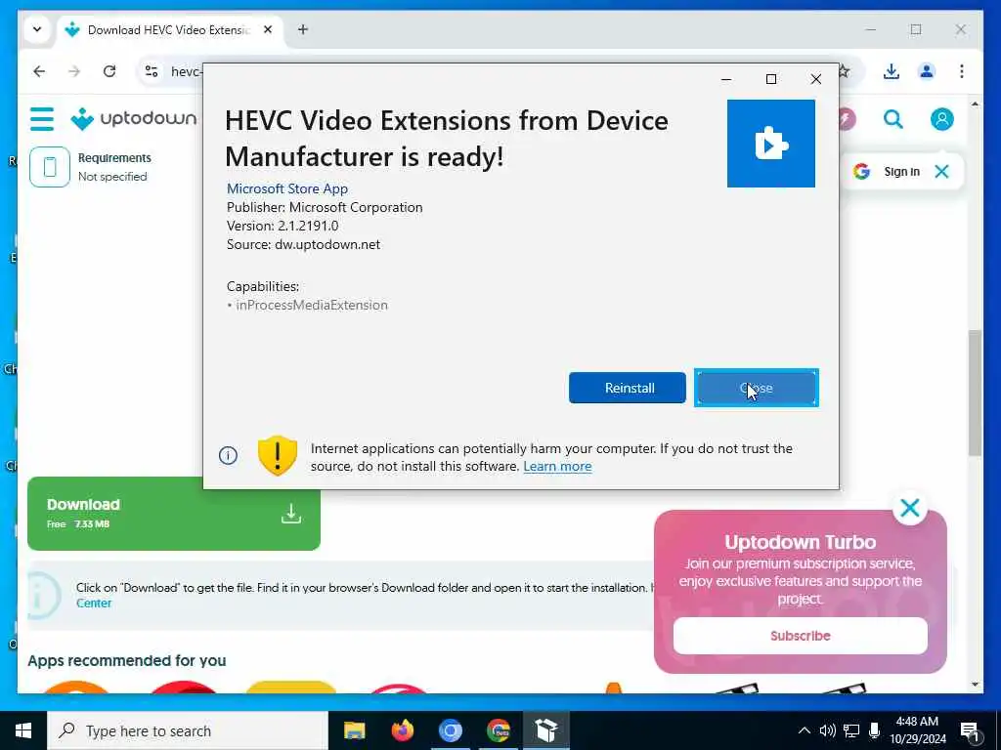Click the Uptodown Turbo lightning icon
The image size is (1001, 750).
tap(847, 118)
